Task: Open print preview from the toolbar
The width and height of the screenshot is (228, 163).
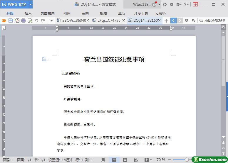Action: pyautogui.click(x=30, y=21)
